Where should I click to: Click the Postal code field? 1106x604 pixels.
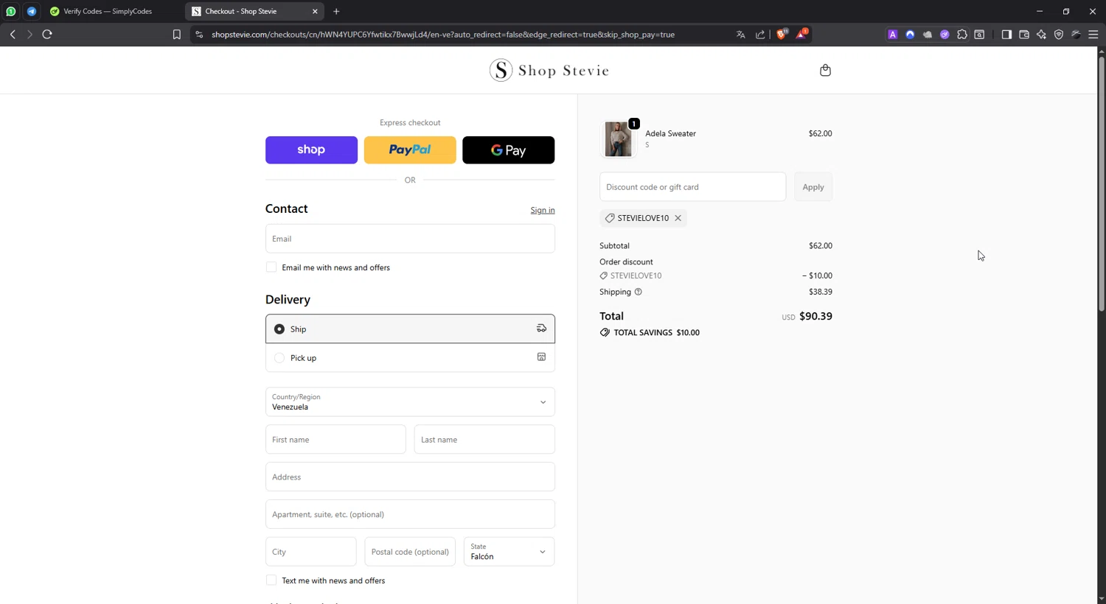tap(410, 552)
